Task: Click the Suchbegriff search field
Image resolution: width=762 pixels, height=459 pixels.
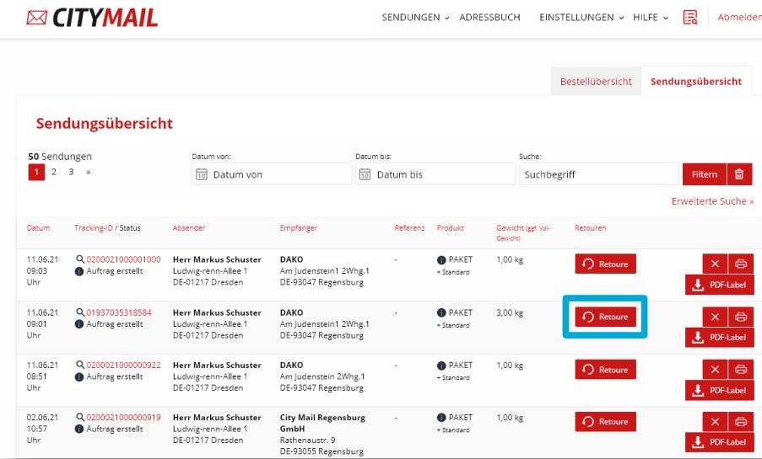Action: [597, 174]
